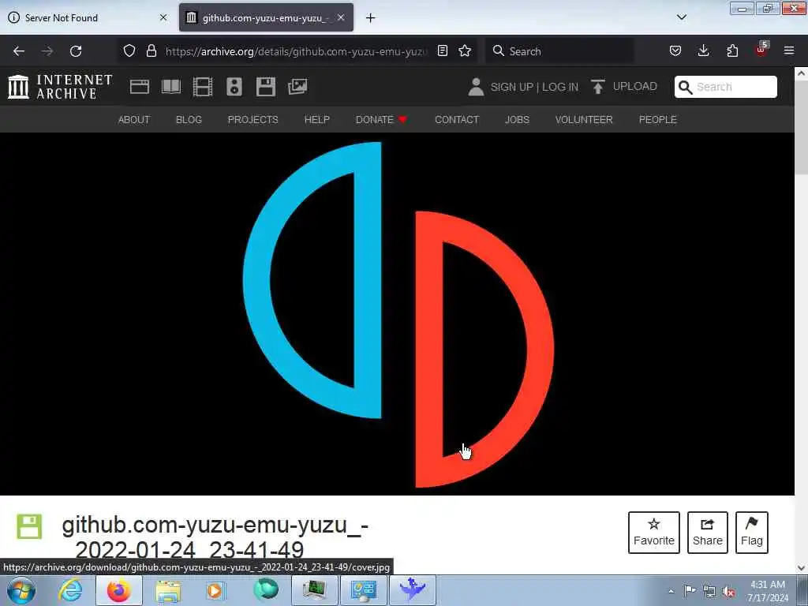Go back with the browser back arrow
Viewport: 808px width, 606px height.
pyautogui.click(x=19, y=51)
